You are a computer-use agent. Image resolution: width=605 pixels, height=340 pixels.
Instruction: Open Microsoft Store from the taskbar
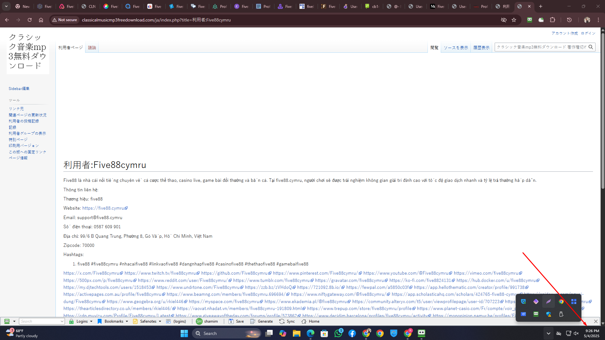click(x=324, y=333)
